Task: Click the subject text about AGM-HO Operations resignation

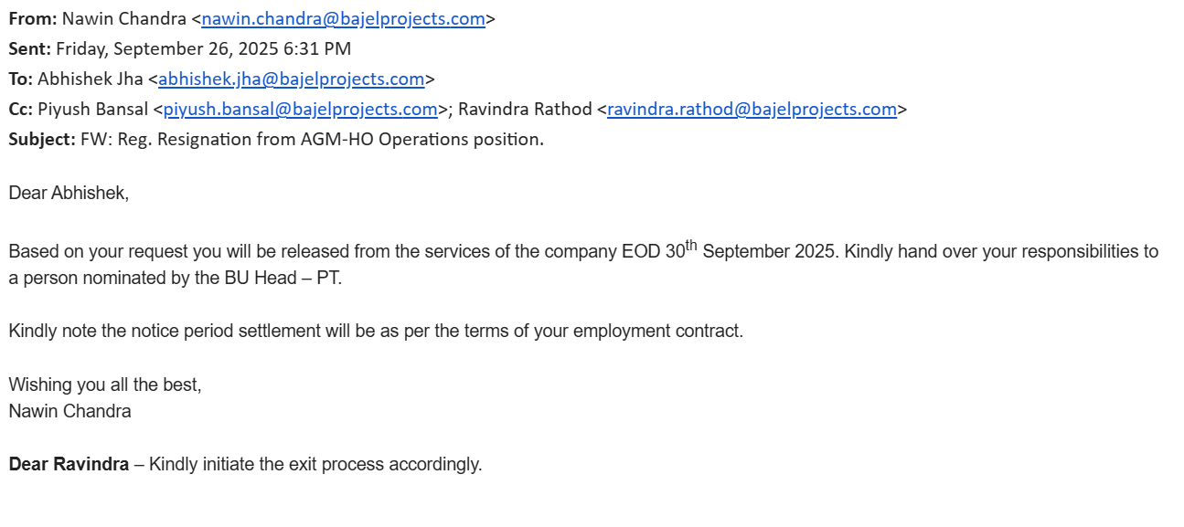Action: [312, 140]
